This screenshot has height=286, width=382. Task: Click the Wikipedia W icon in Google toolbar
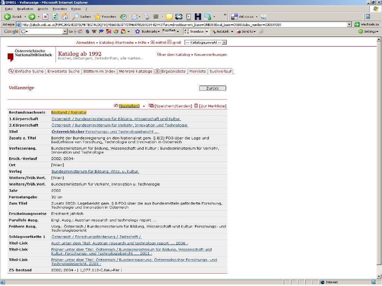tap(94, 31)
